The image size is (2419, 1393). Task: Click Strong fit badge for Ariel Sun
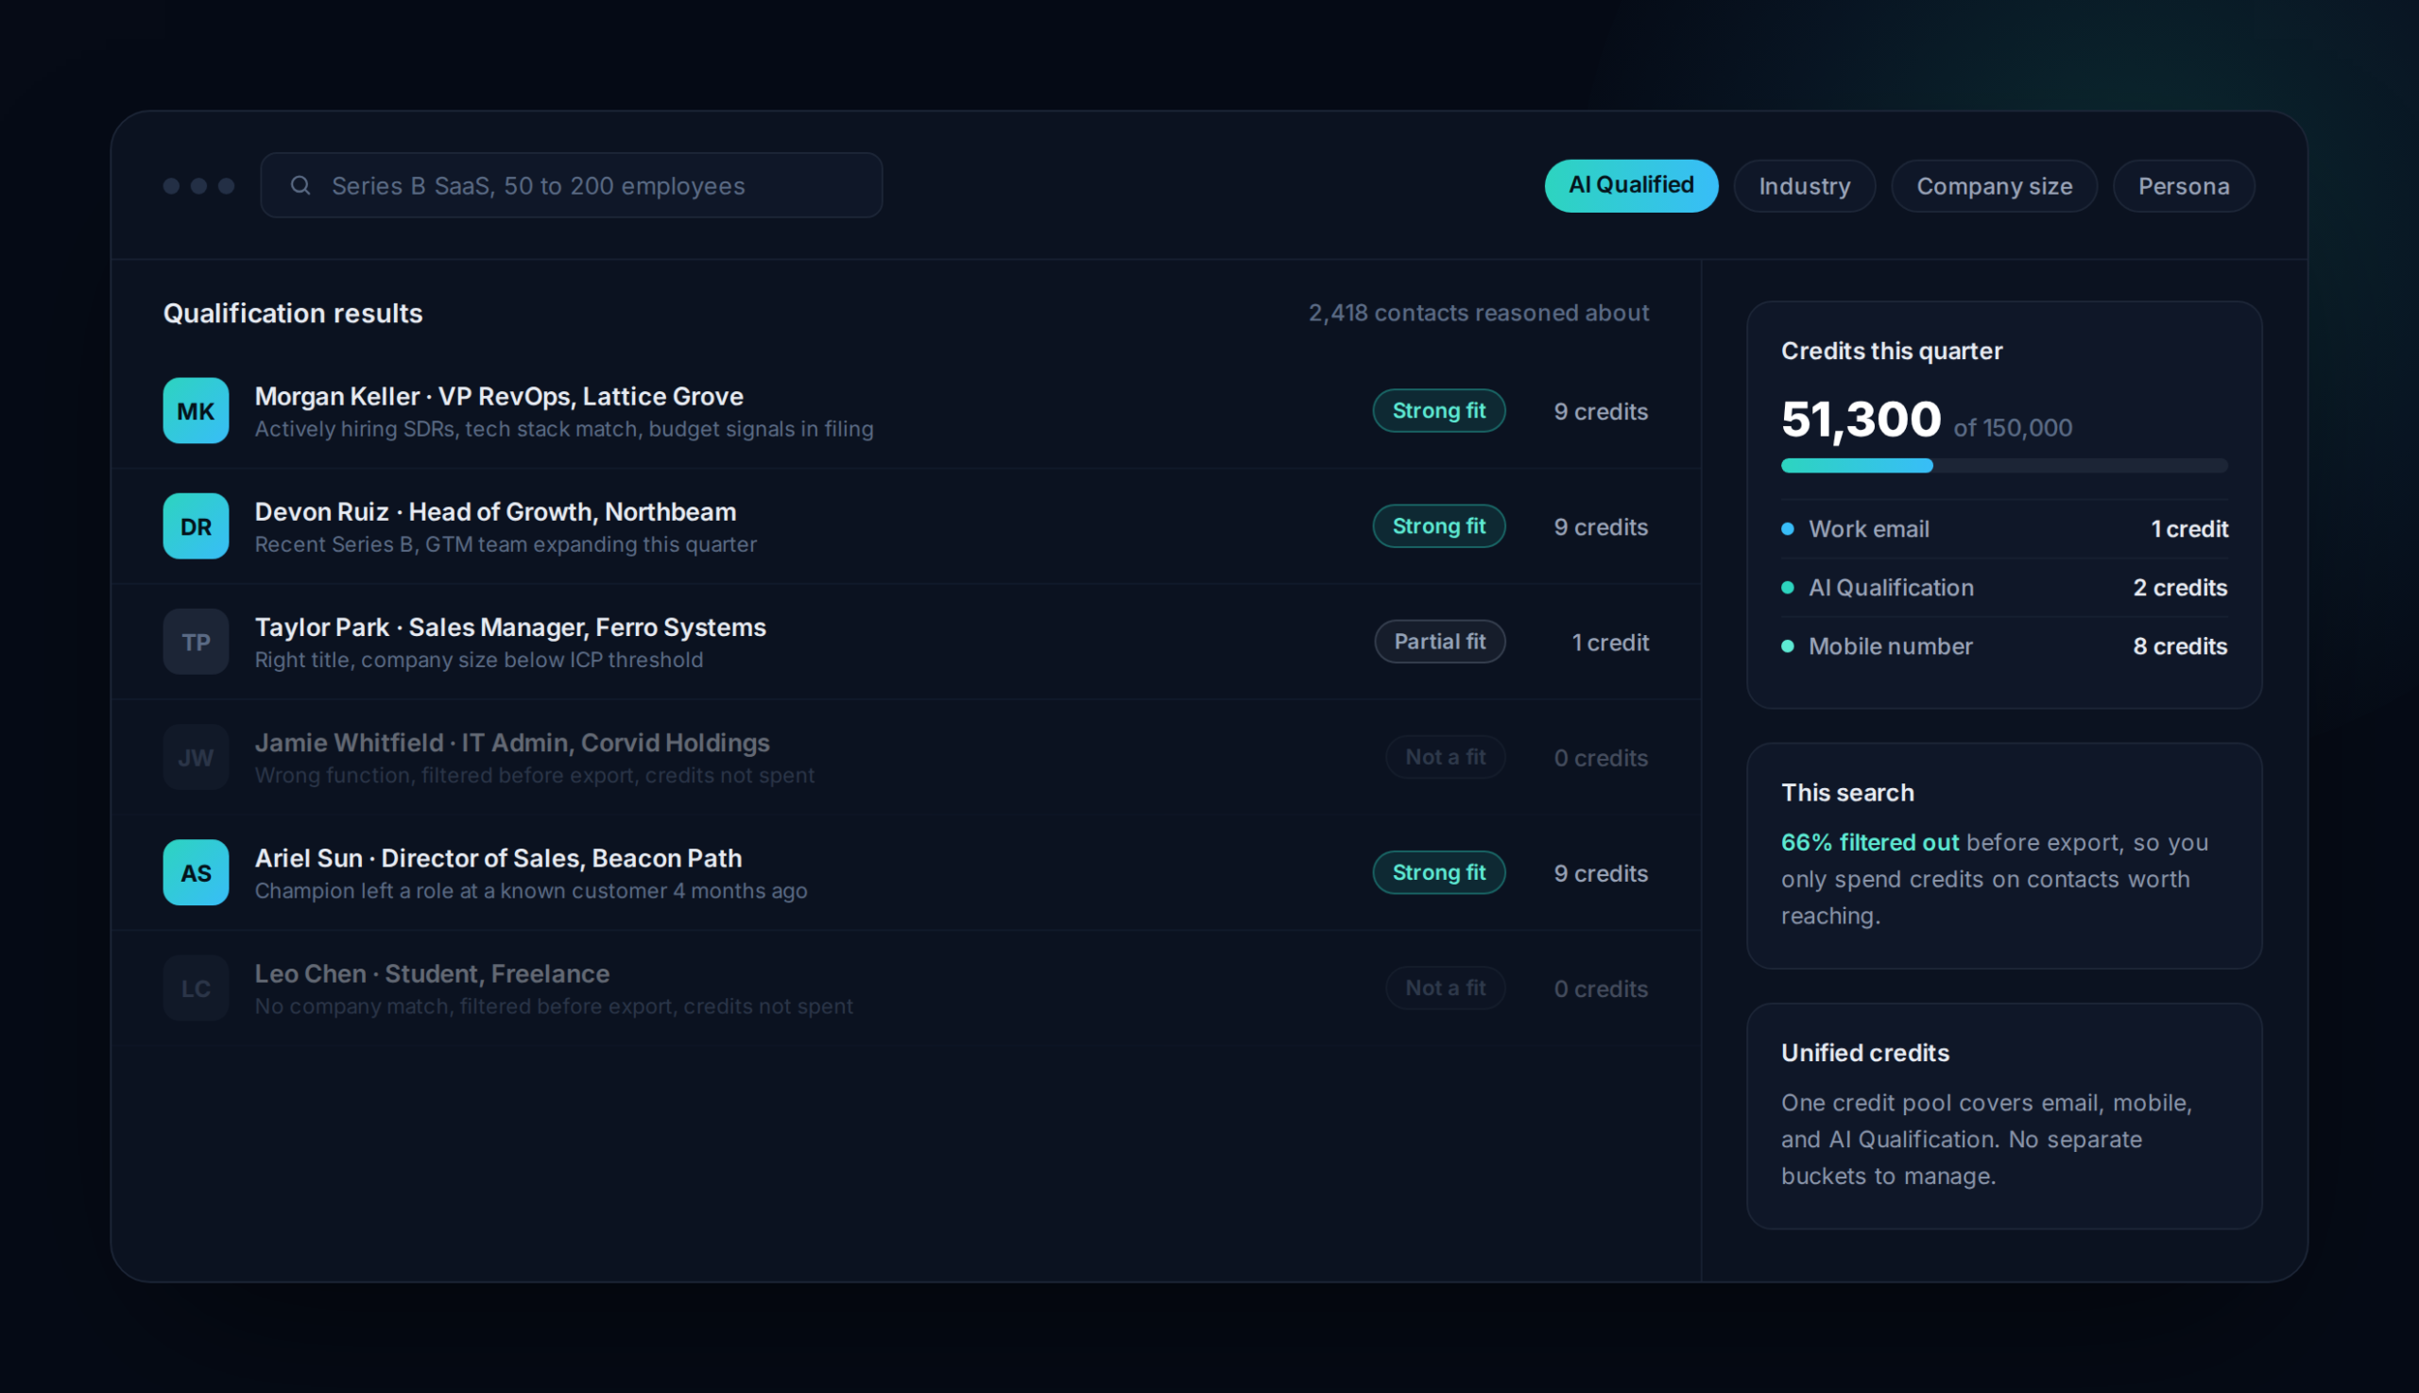pyautogui.click(x=1438, y=872)
